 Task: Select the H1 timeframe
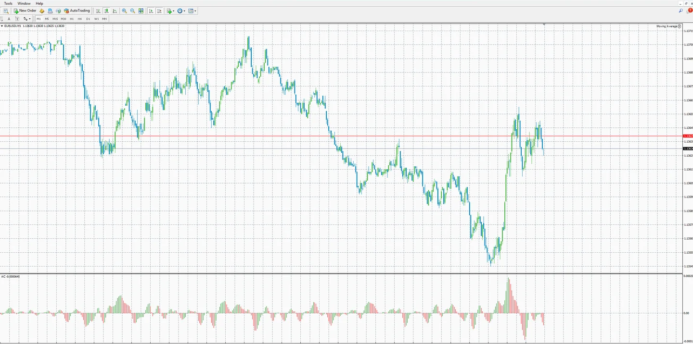(72, 19)
